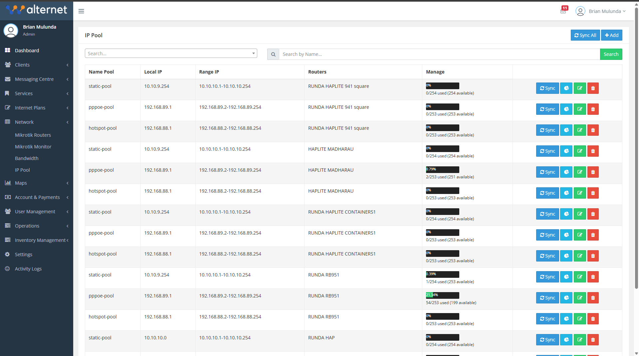Click the Search by Name input field
Viewport: 639px width, 356px height.
tap(433, 54)
